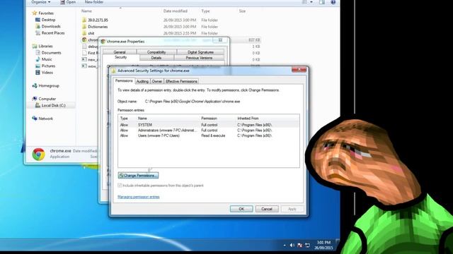
Task: Open General tab in chrome.exe Properties
Action: click(x=120, y=52)
